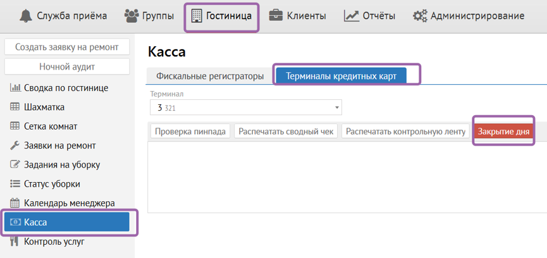
Task: Click the building icon beside Гостиница
Action: [196, 16]
